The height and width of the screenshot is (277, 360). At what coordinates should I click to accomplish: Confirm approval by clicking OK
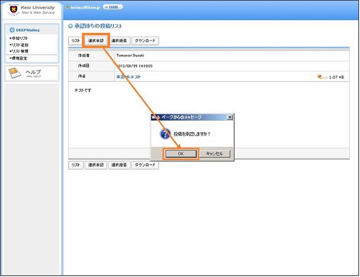[x=181, y=154]
